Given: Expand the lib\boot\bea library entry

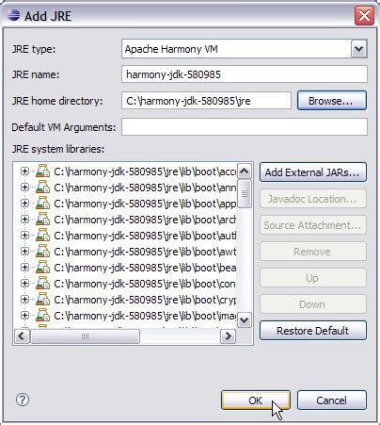Looking at the screenshot, I should (x=24, y=268).
